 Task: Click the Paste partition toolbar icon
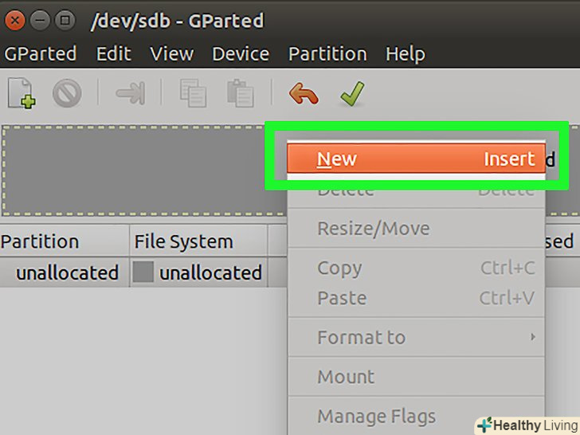[240, 94]
